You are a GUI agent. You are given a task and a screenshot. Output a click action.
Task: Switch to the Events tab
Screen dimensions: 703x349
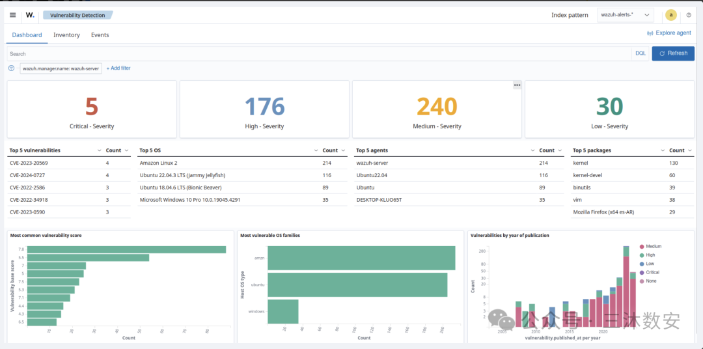[100, 35]
